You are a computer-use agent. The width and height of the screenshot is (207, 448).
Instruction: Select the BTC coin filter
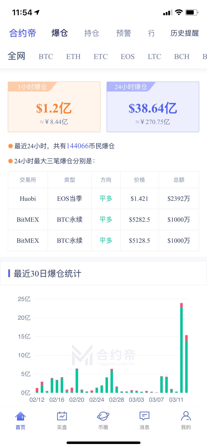coord(46,56)
